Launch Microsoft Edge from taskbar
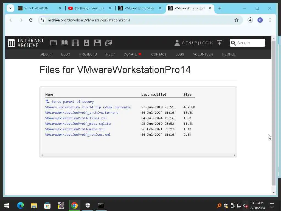The width and height of the screenshot is (281, 211). tap(20, 206)
